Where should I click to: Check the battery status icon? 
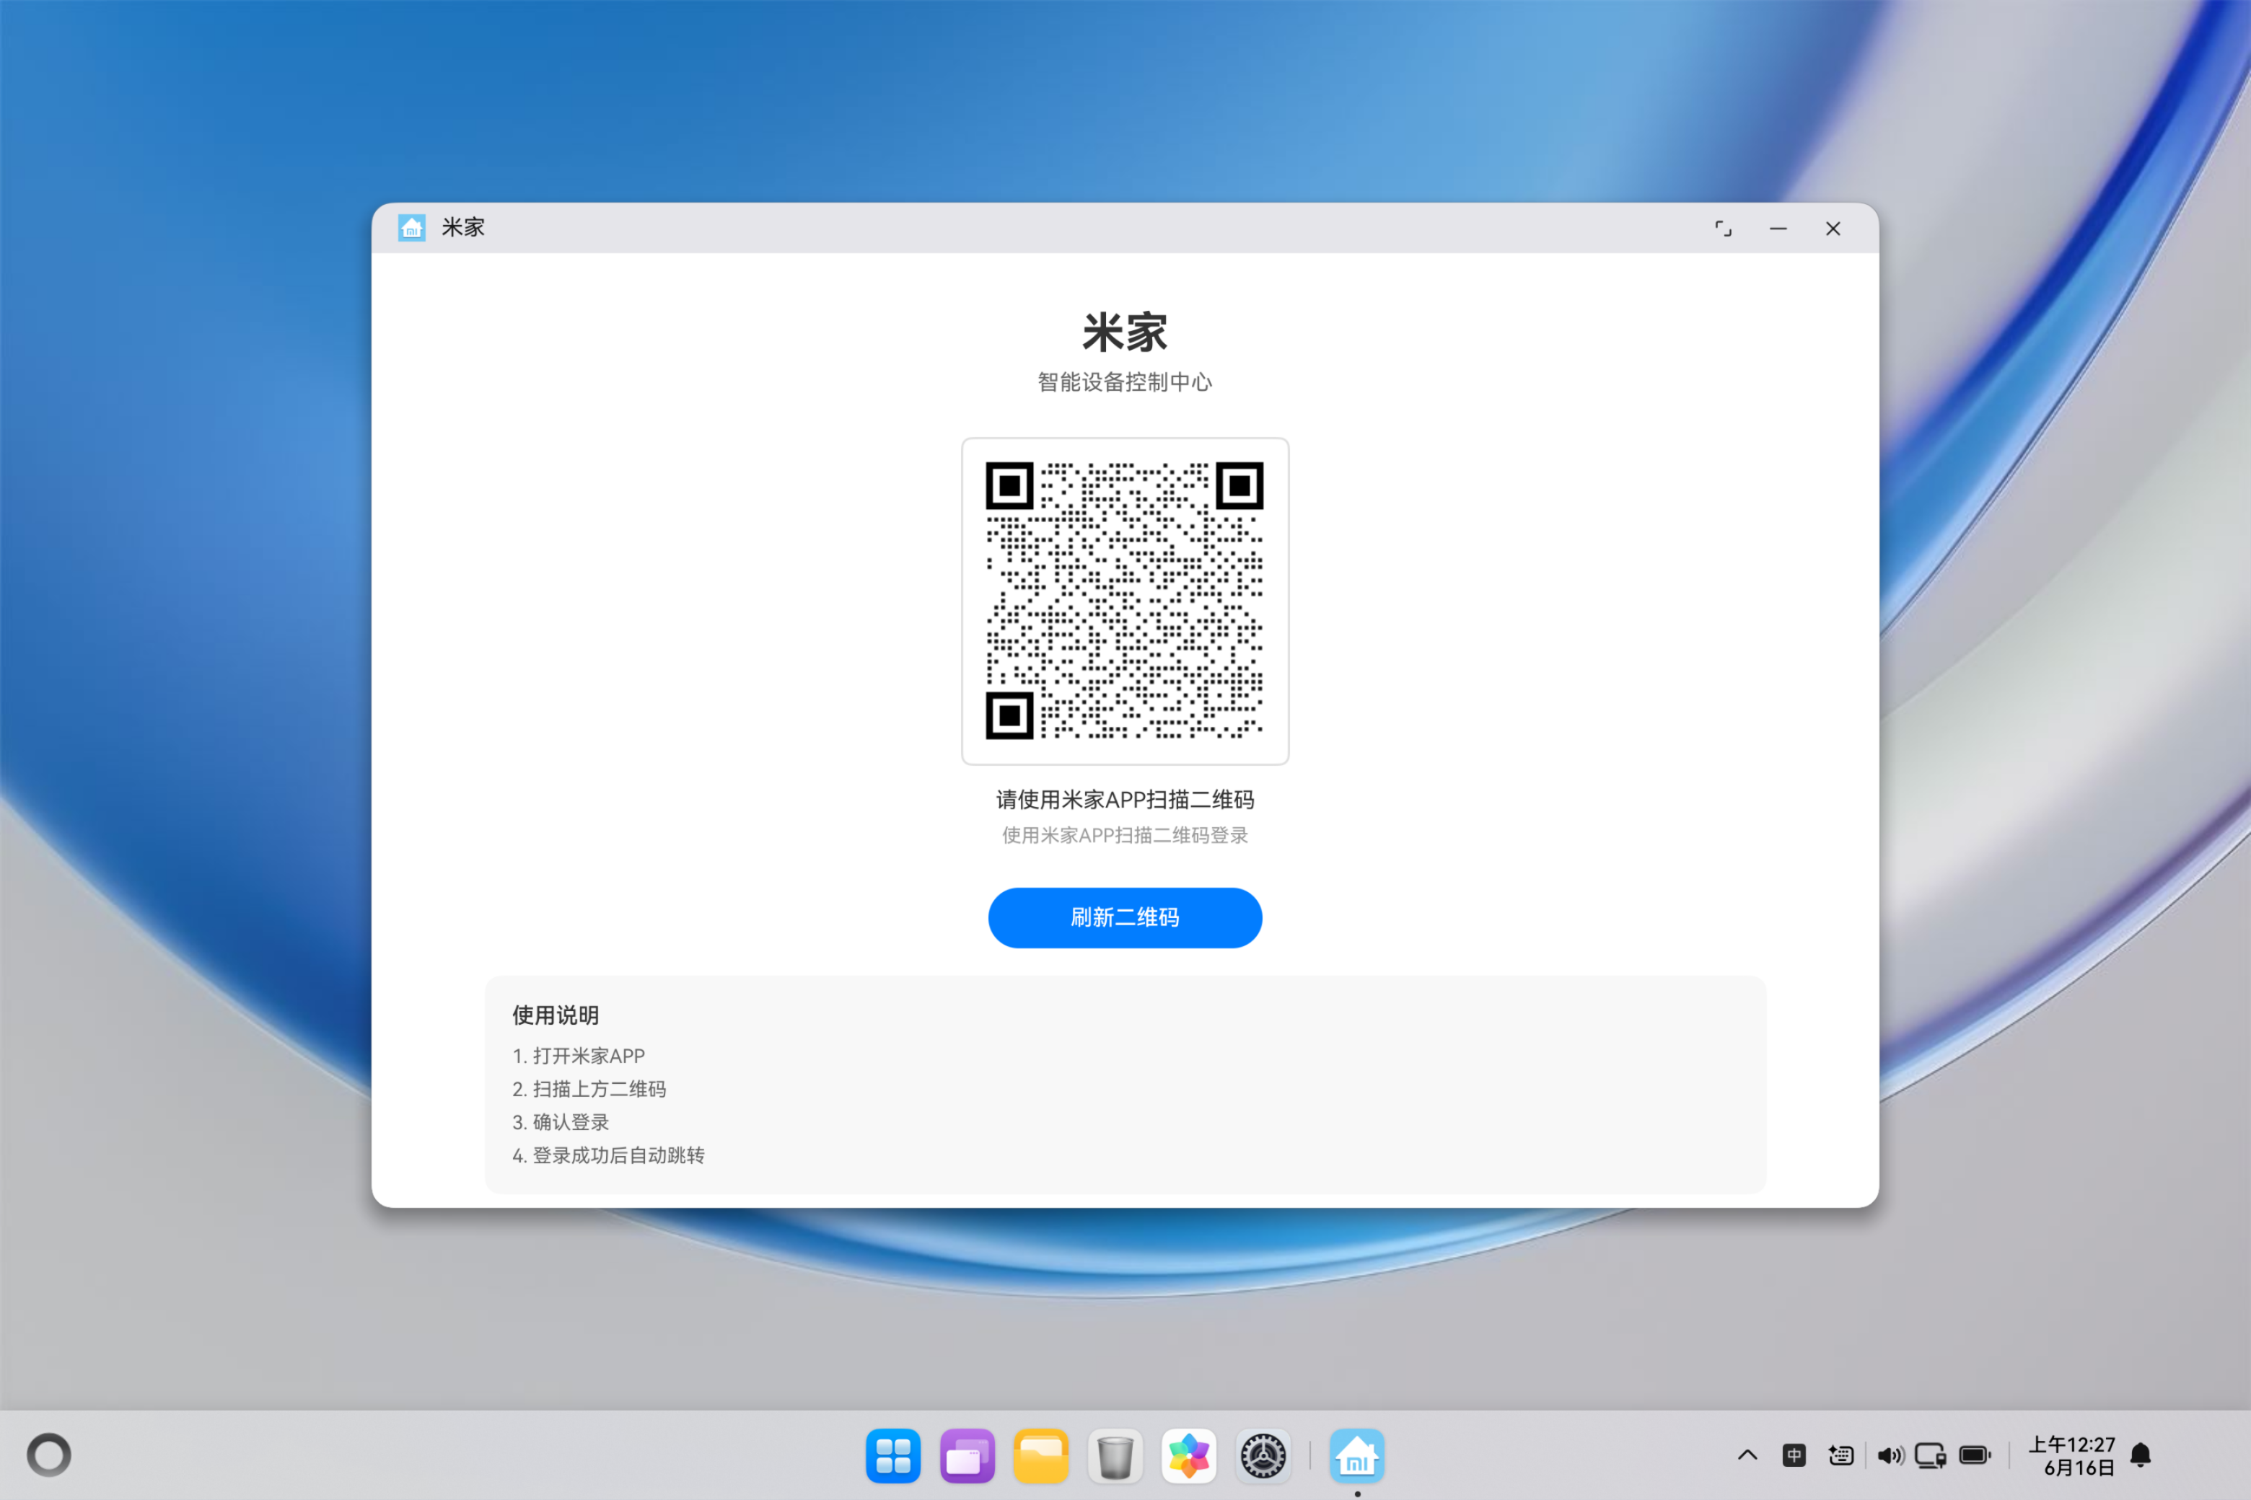pyautogui.click(x=1975, y=1455)
